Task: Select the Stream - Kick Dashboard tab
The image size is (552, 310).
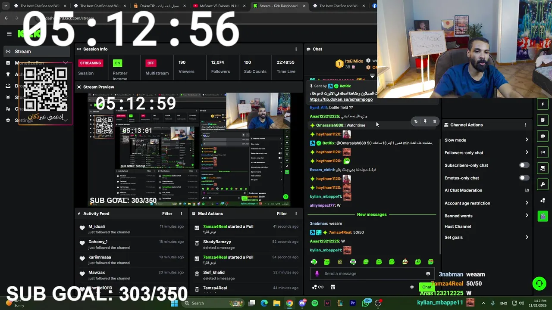Action: tap(279, 6)
